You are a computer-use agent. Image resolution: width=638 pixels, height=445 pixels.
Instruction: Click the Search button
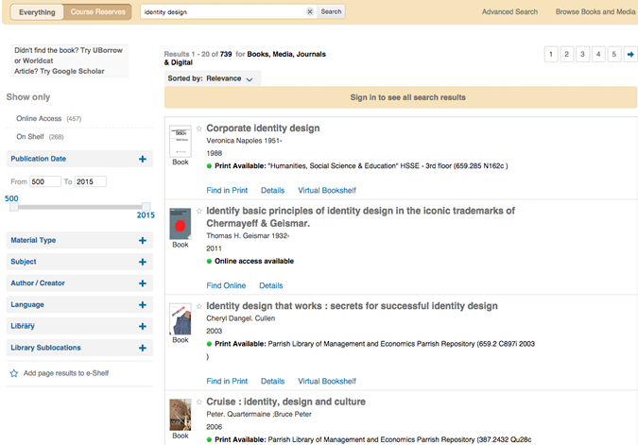click(331, 12)
